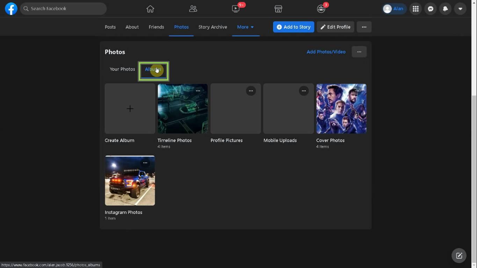Open the Notifications bell icon
The height and width of the screenshot is (268, 477).
click(x=445, y=9)
